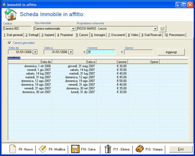
Task: Click the F11 - Elimina label
Action: click(121, 149)
